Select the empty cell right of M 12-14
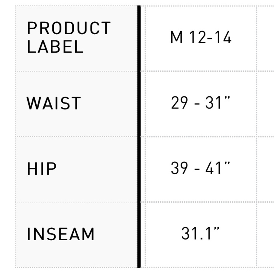The width and height of the screenshot is (274, 274). click(x=266, y=38)
